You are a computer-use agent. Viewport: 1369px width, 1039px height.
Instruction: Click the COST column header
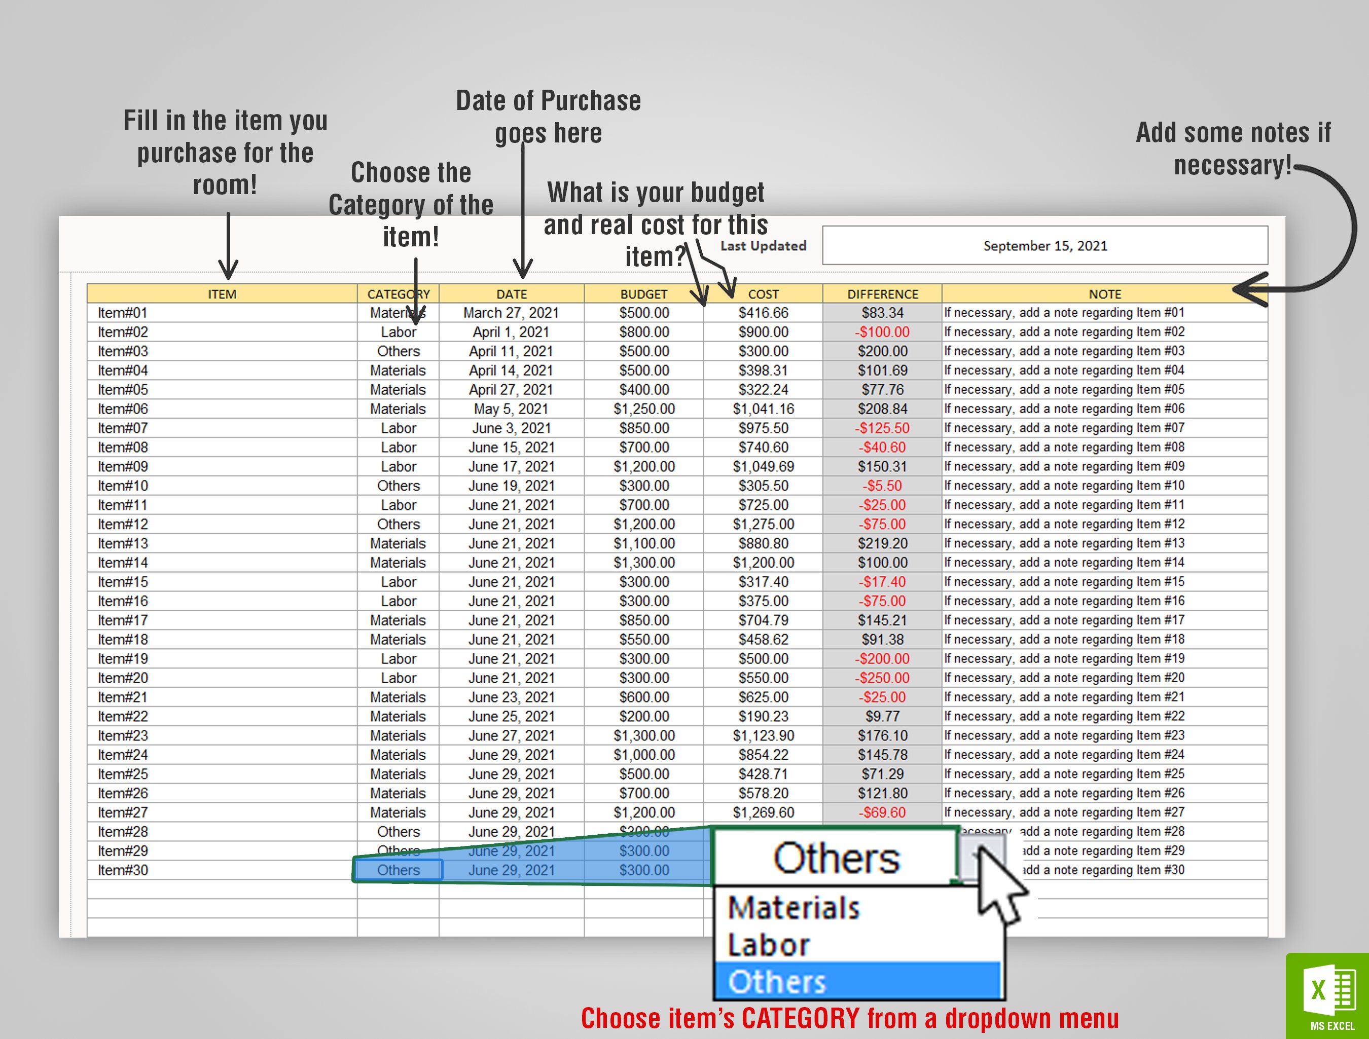[763, 294]
